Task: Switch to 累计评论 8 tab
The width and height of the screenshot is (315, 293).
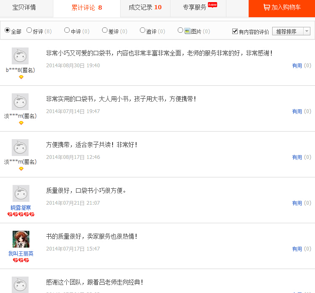Action: (87, 8)
